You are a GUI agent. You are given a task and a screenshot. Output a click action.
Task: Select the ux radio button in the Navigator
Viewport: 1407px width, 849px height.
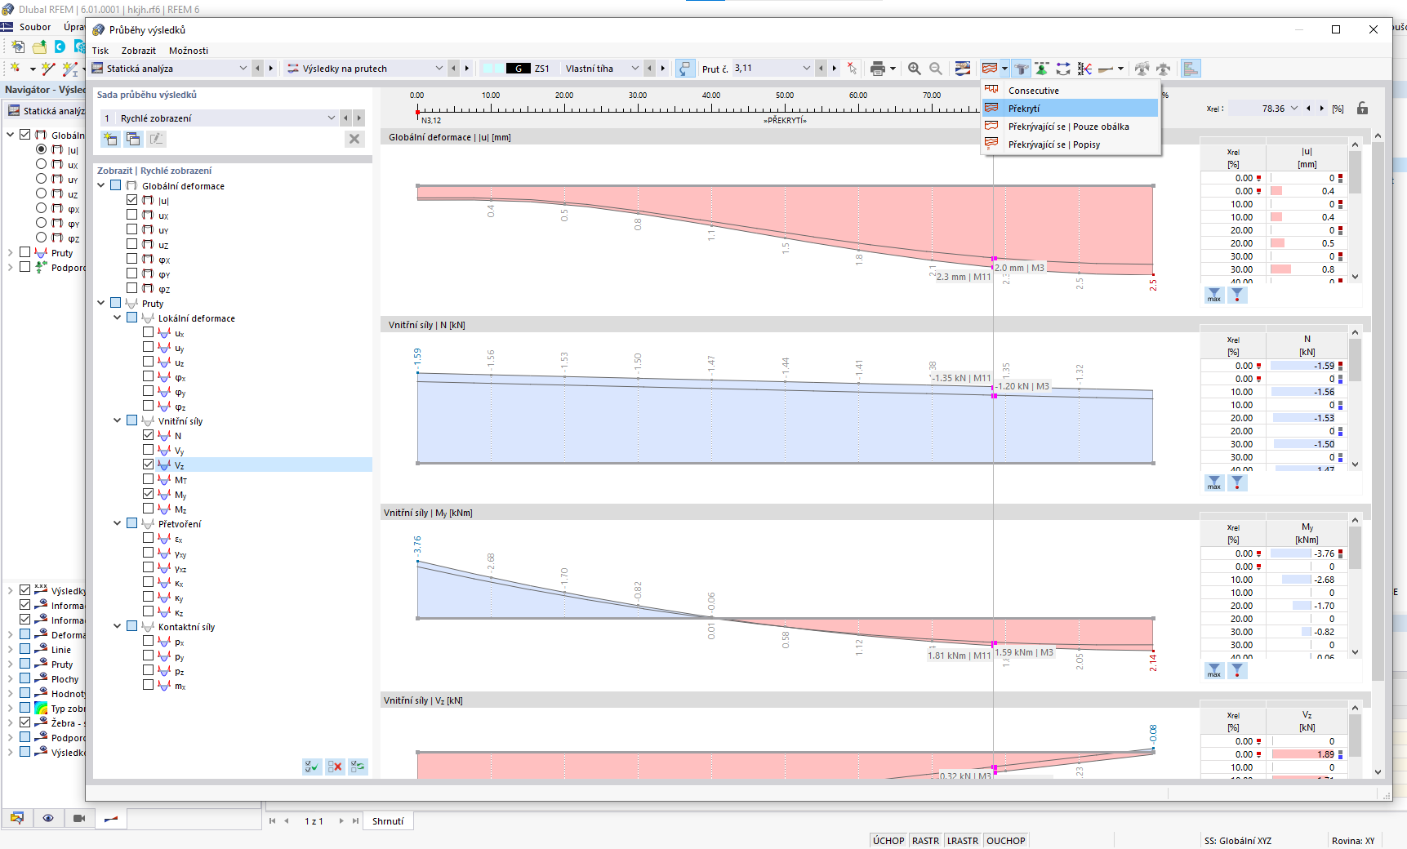click(41, 164)
